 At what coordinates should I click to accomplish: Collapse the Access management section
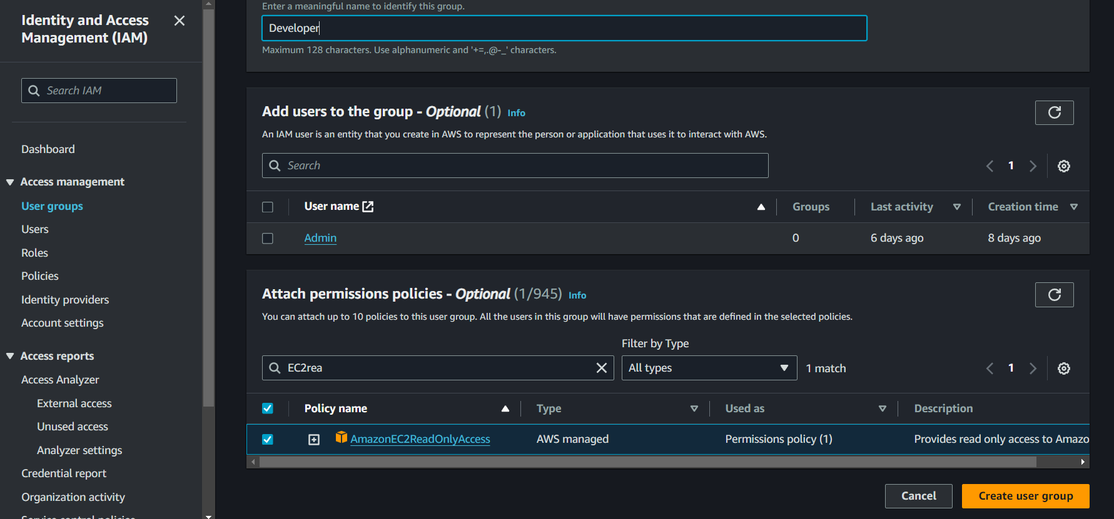tap(10, 182)
